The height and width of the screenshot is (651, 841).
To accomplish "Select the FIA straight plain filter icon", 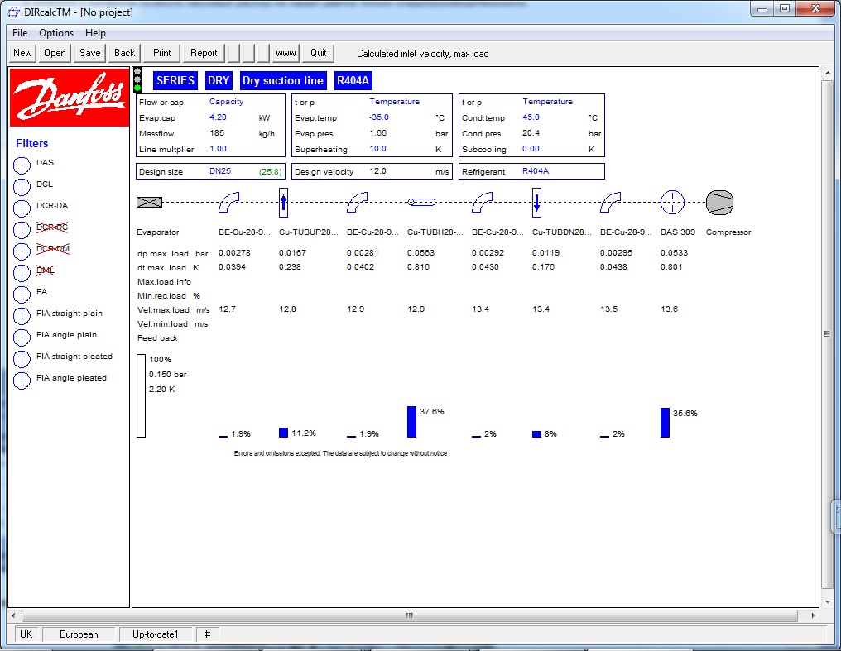I will (22, 316).
